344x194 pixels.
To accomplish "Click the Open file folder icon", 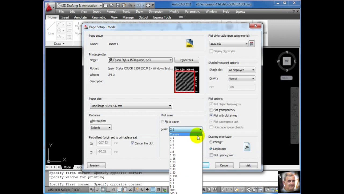I will click(111, 5).
